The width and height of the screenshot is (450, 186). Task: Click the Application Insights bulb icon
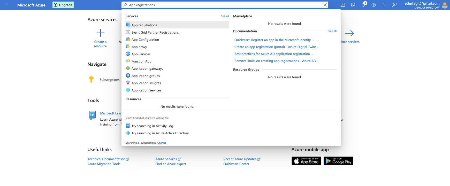coord(128,83)
